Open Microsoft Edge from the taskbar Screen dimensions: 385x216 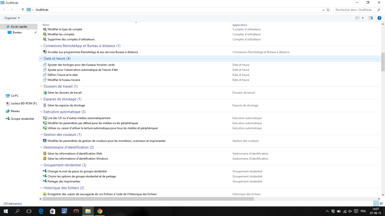pyautogui.click(x=41, y=211)
